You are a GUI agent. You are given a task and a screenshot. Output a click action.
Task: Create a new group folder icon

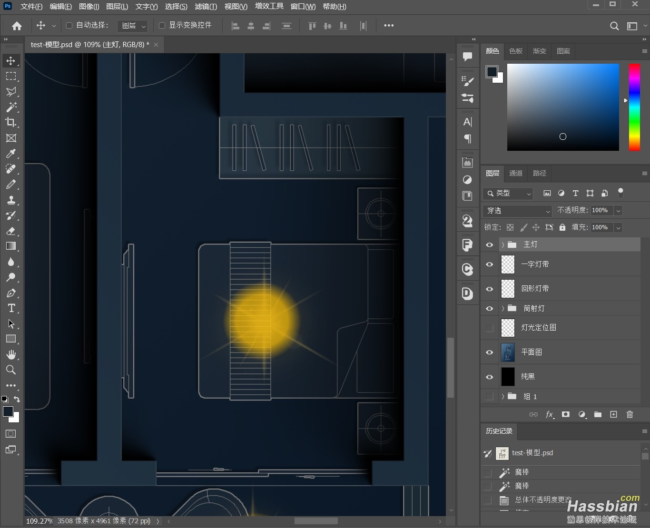point(598,414)
